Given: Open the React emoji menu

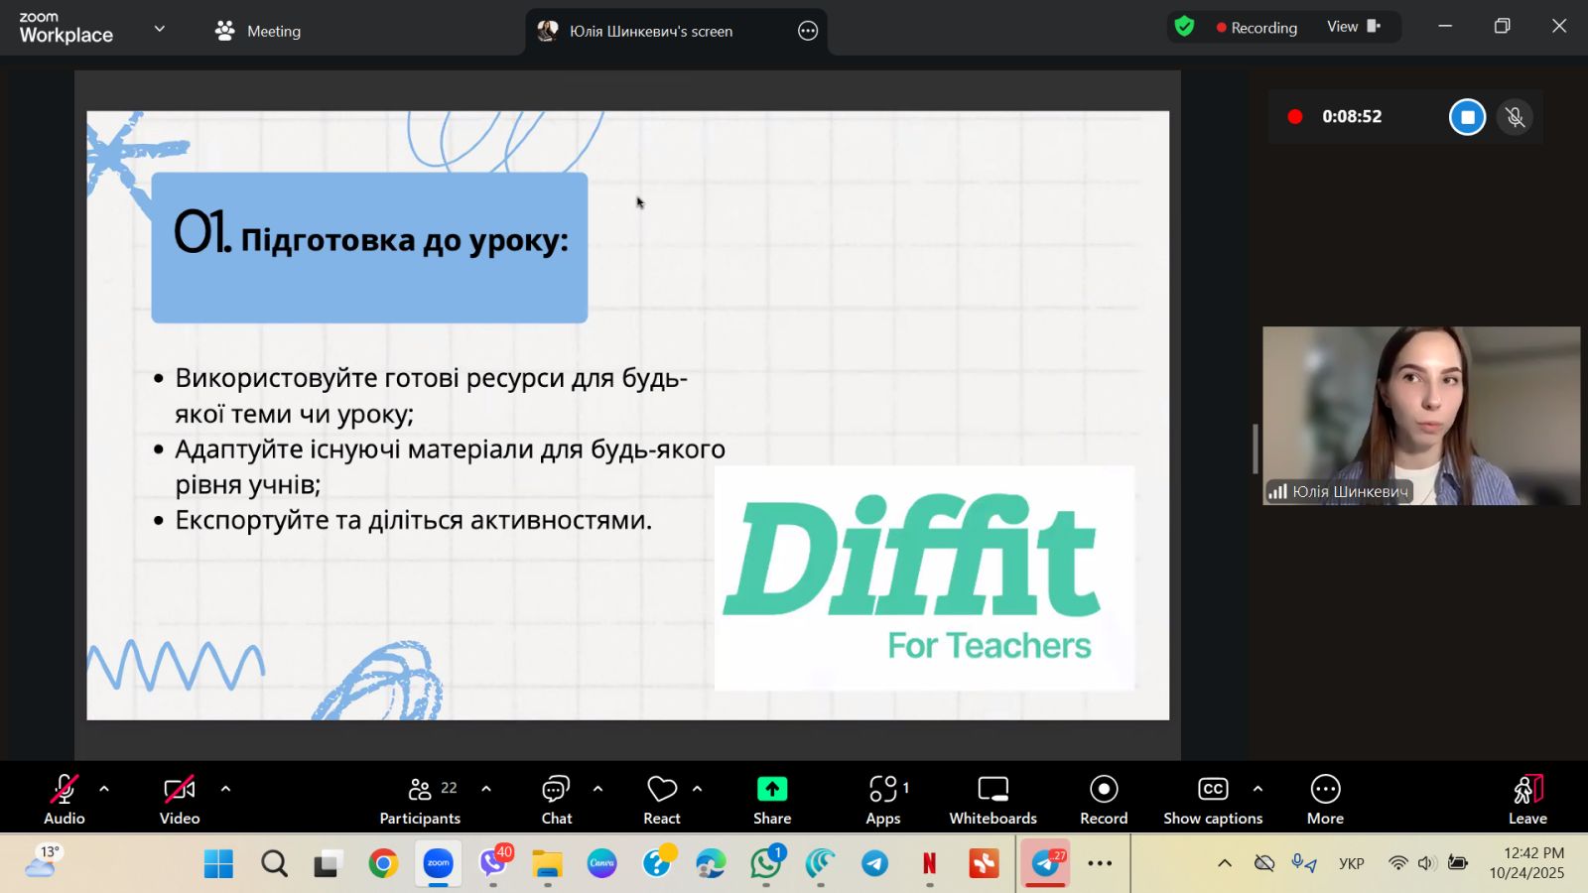Looking at the screenshot, I should coord(661,799).
